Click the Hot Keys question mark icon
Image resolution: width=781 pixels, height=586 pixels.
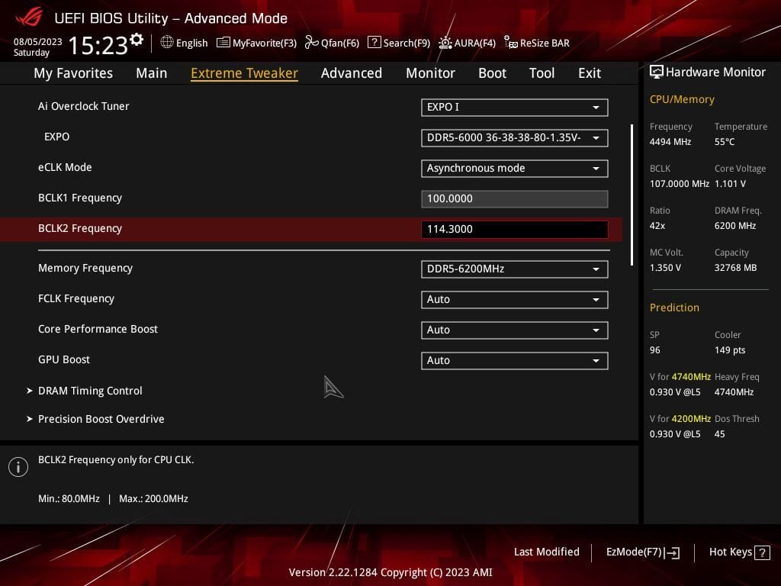[760, 552]
